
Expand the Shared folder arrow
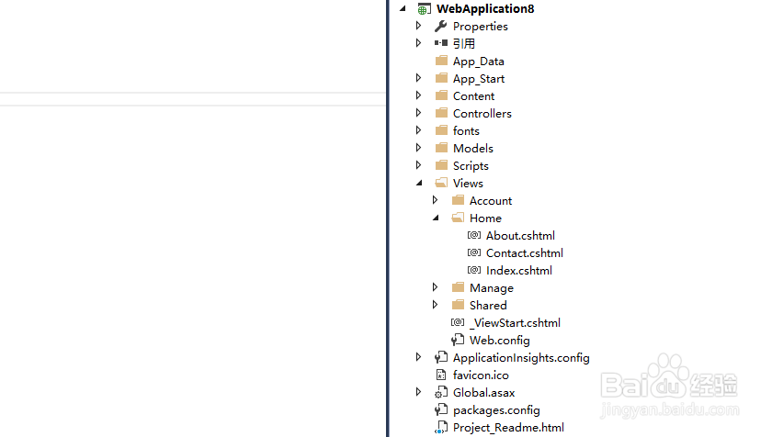436,306
